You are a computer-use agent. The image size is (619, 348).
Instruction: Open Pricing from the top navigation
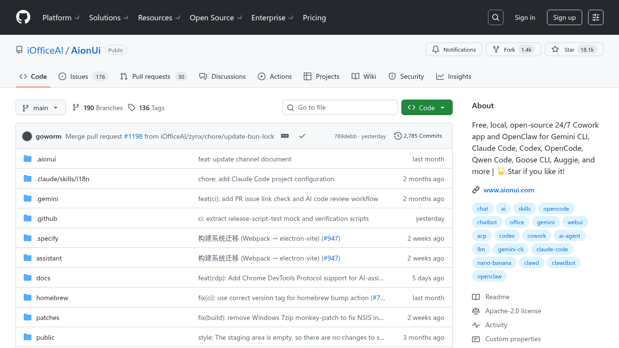[x=314, y=17]
